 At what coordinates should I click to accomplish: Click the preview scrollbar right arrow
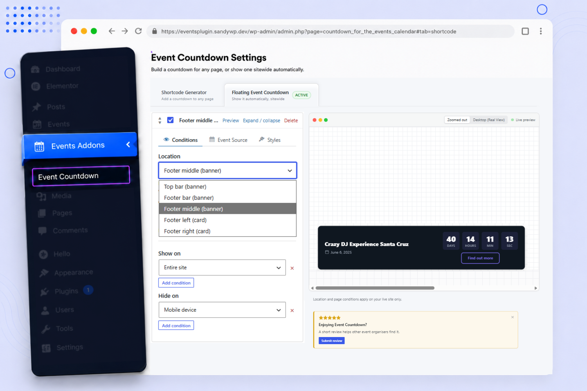coord(536,288)
